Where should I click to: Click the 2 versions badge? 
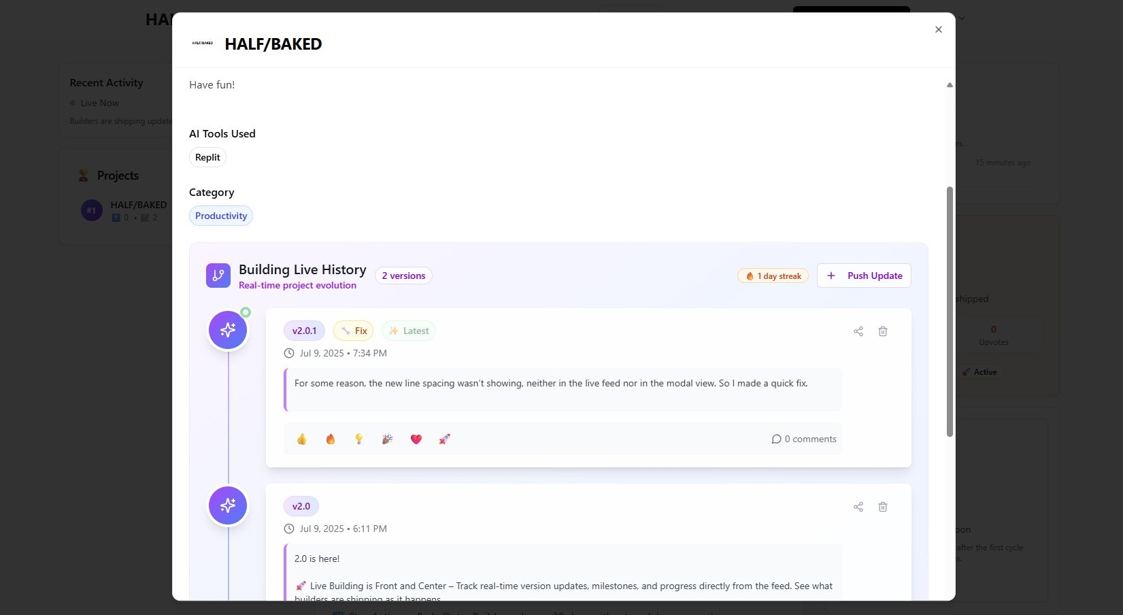pos(403,276)
